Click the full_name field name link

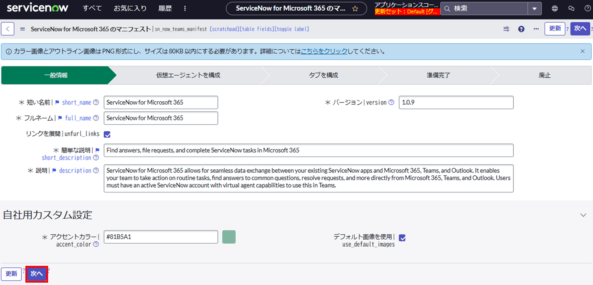point(78,118)
